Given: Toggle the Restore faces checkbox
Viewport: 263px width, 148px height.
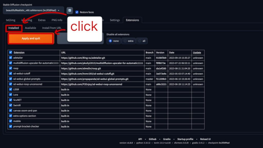Looking at the screenshot, I should tap(77, 12).
